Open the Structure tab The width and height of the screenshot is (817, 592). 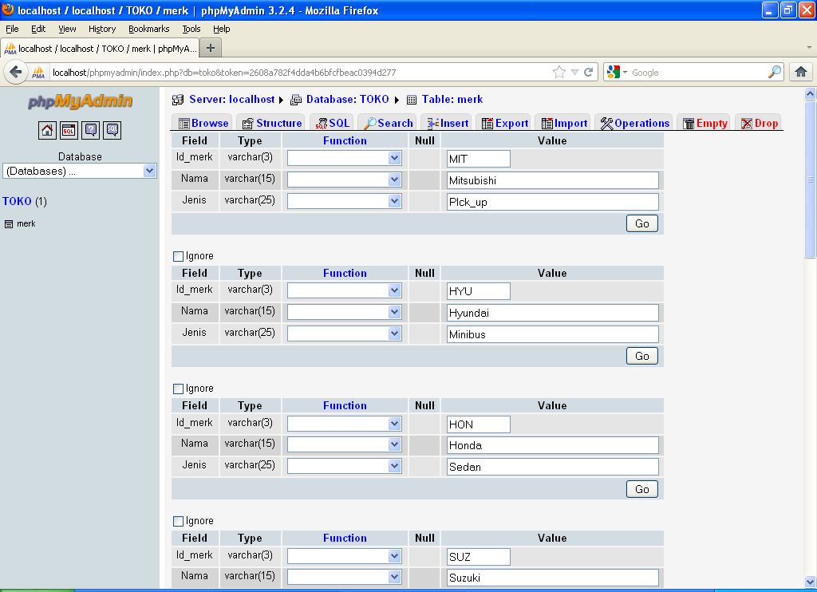point(272,123)
